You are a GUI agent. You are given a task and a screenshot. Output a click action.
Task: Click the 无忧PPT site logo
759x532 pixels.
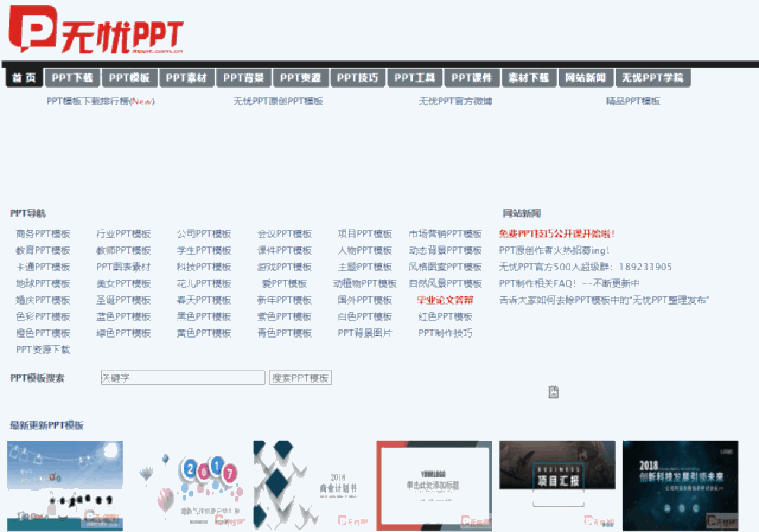click(x=95, y=30)
